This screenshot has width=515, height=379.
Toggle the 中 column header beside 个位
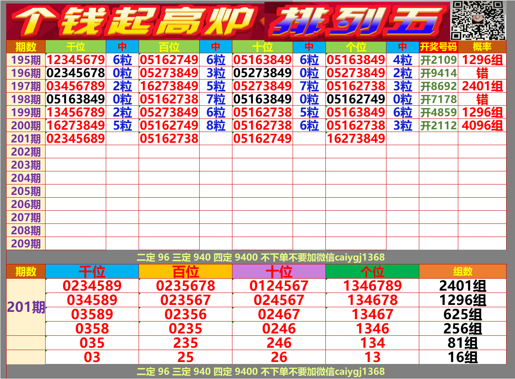[403, 47]
